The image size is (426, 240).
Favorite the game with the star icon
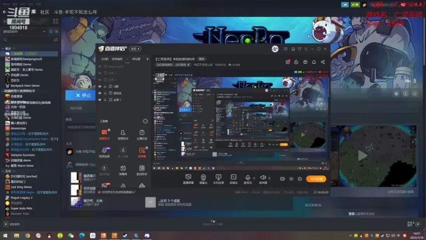[415, 94]
